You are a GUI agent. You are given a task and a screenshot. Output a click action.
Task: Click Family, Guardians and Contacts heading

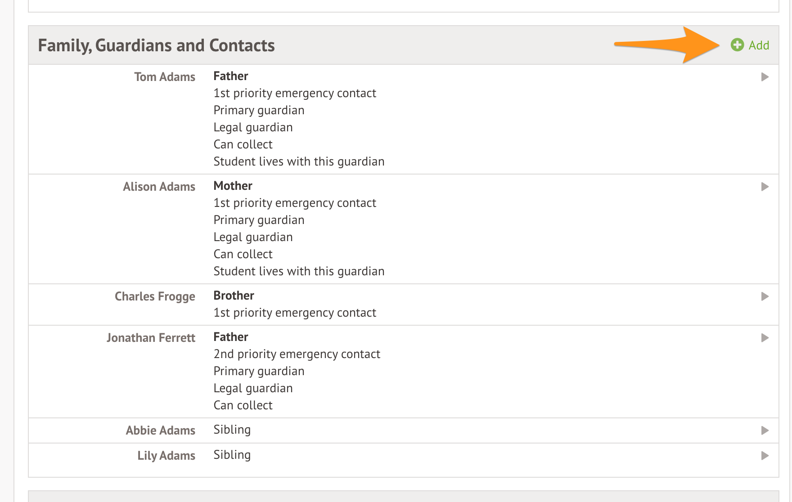[156, 45]
